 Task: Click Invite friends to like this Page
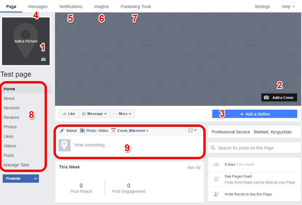click(x=248, y=194)
